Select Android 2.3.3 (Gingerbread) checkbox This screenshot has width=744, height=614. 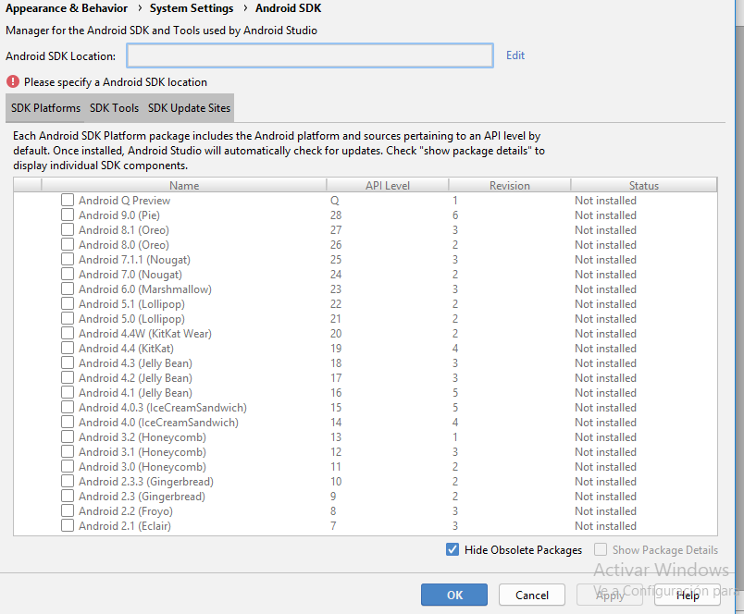tap(68, 481)
